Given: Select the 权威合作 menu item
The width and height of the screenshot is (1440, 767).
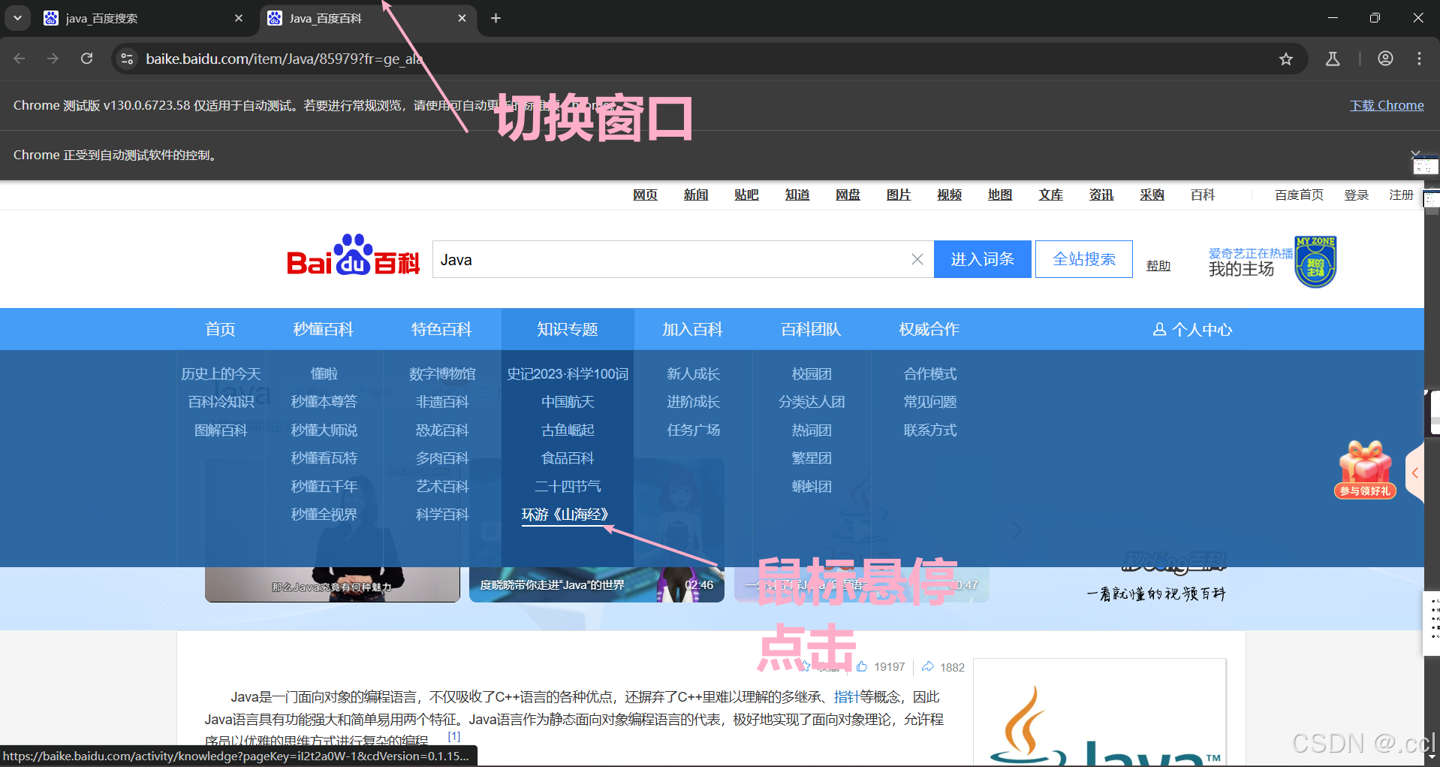Looking at the screenshot, I should (929, 329).
